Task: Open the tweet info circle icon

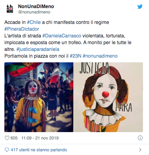Action: (x=140, y=138)
